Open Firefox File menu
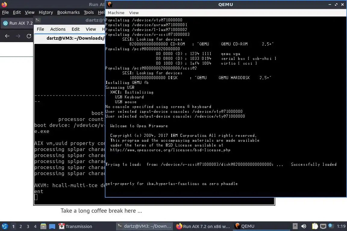 tap(5, 12)
